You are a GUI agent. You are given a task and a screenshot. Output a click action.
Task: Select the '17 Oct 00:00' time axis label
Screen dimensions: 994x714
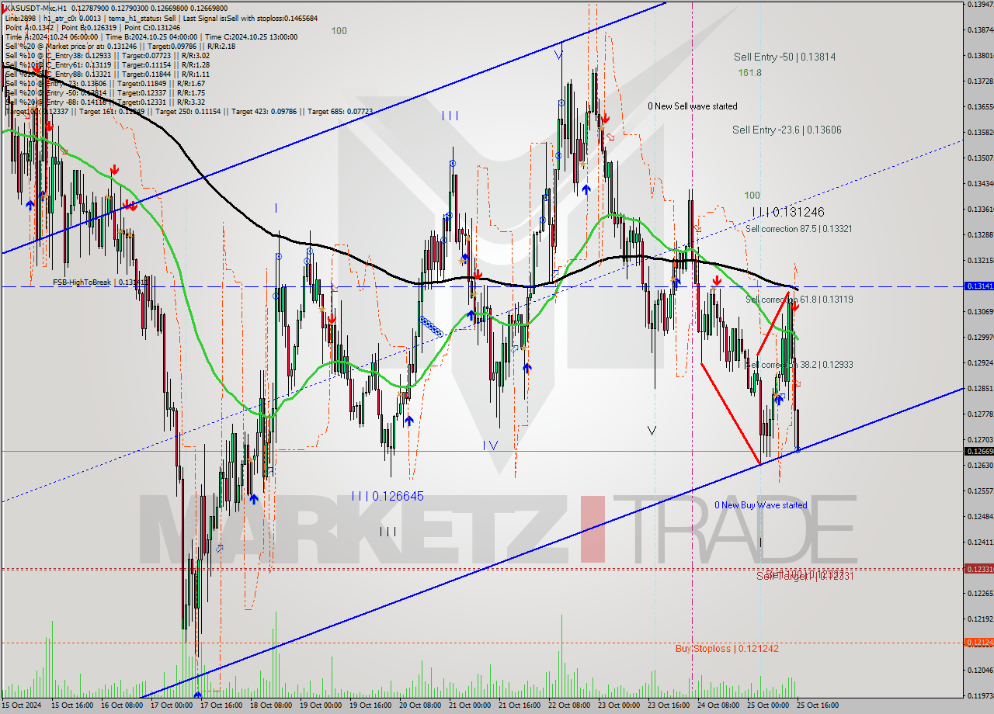click(x=172, y=705)
